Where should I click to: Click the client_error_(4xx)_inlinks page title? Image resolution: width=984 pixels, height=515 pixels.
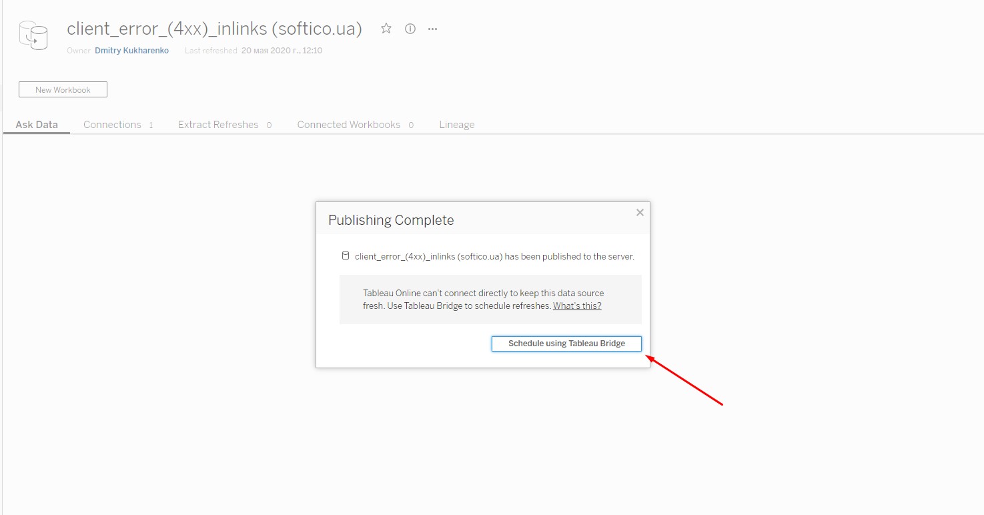tap(214, 29)
